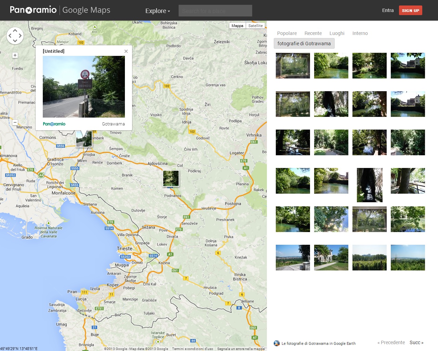The width and height of the screenshot is (438, 351).
Task: Open first thumbnail in first photo row
Action: pos(293,65)
